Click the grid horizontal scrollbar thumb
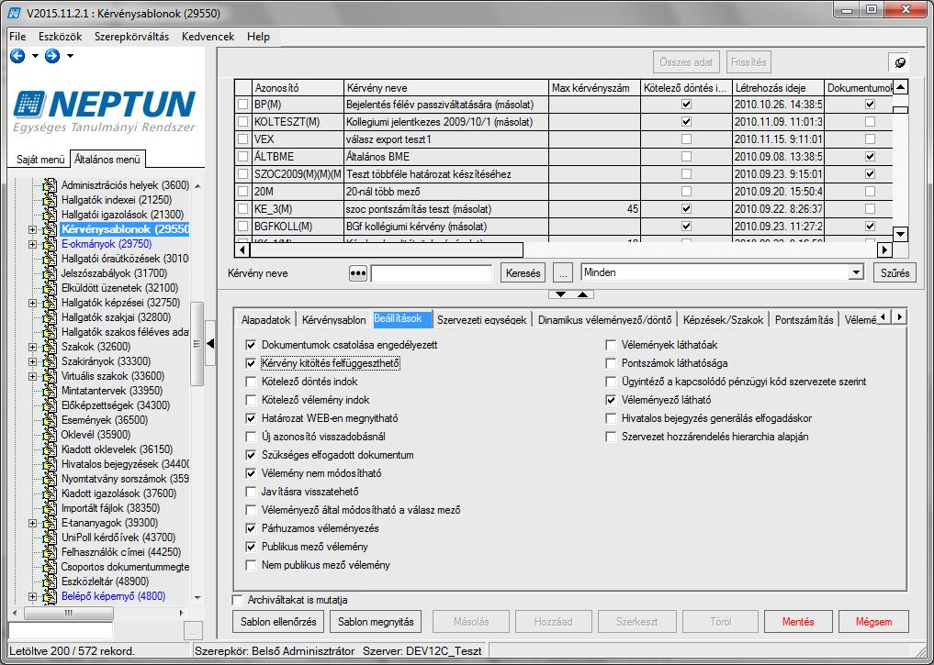 coord(386,249)
